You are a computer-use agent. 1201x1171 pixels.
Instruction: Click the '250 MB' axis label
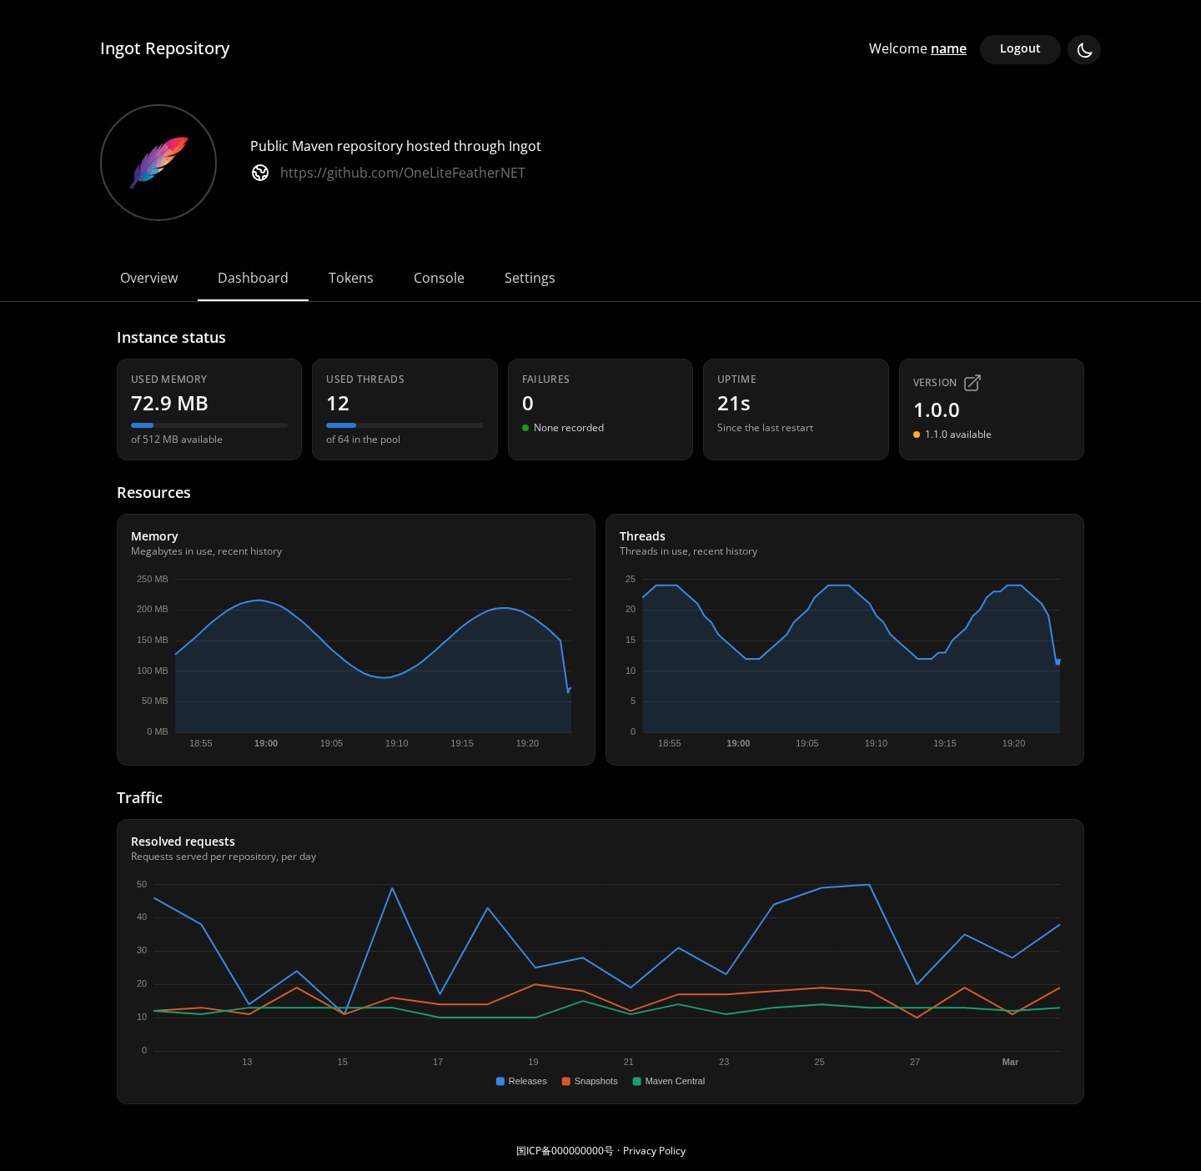[x=153, y=579]
